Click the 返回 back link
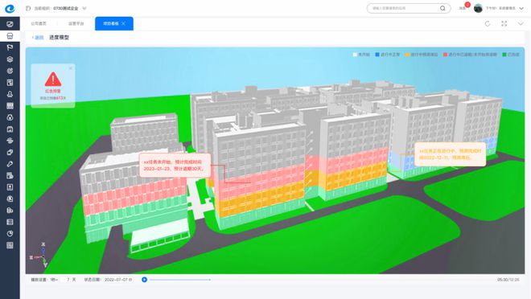531x299 pixels. pos(38,38)
